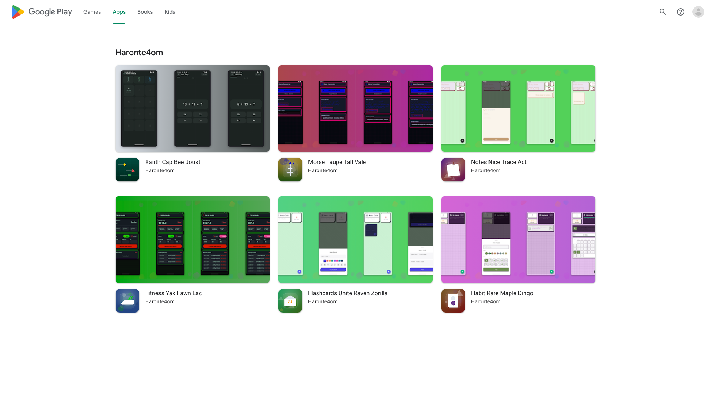
Task: Switch to the Games tab
Action: click(92, 12)
